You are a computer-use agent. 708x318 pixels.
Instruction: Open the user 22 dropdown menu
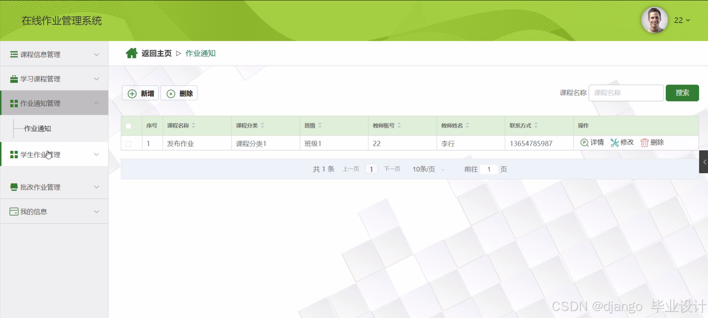coord(682,20)
